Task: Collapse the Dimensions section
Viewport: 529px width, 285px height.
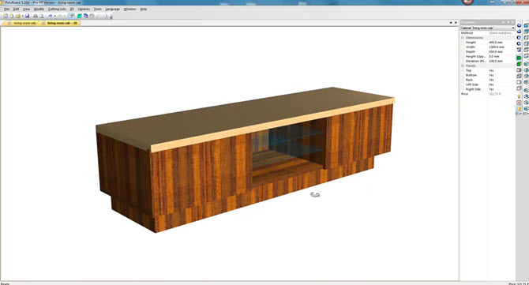Action: 463,37
